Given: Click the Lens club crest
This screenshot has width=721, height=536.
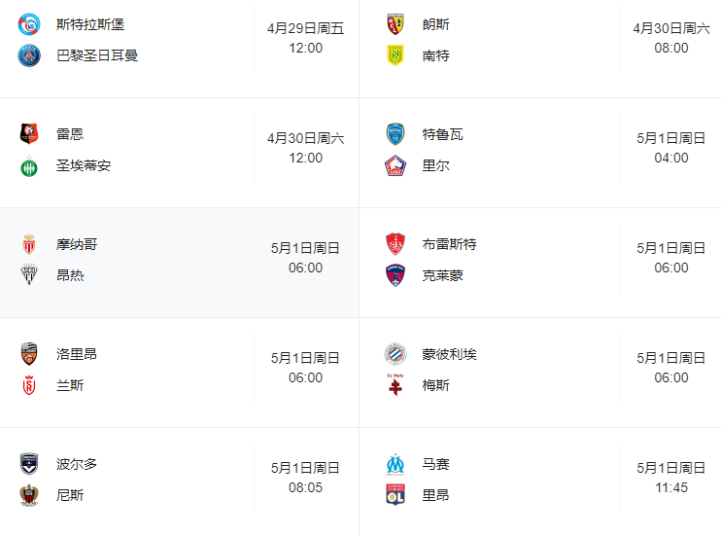Looking at the screenshot, I should tap(395, 24).
